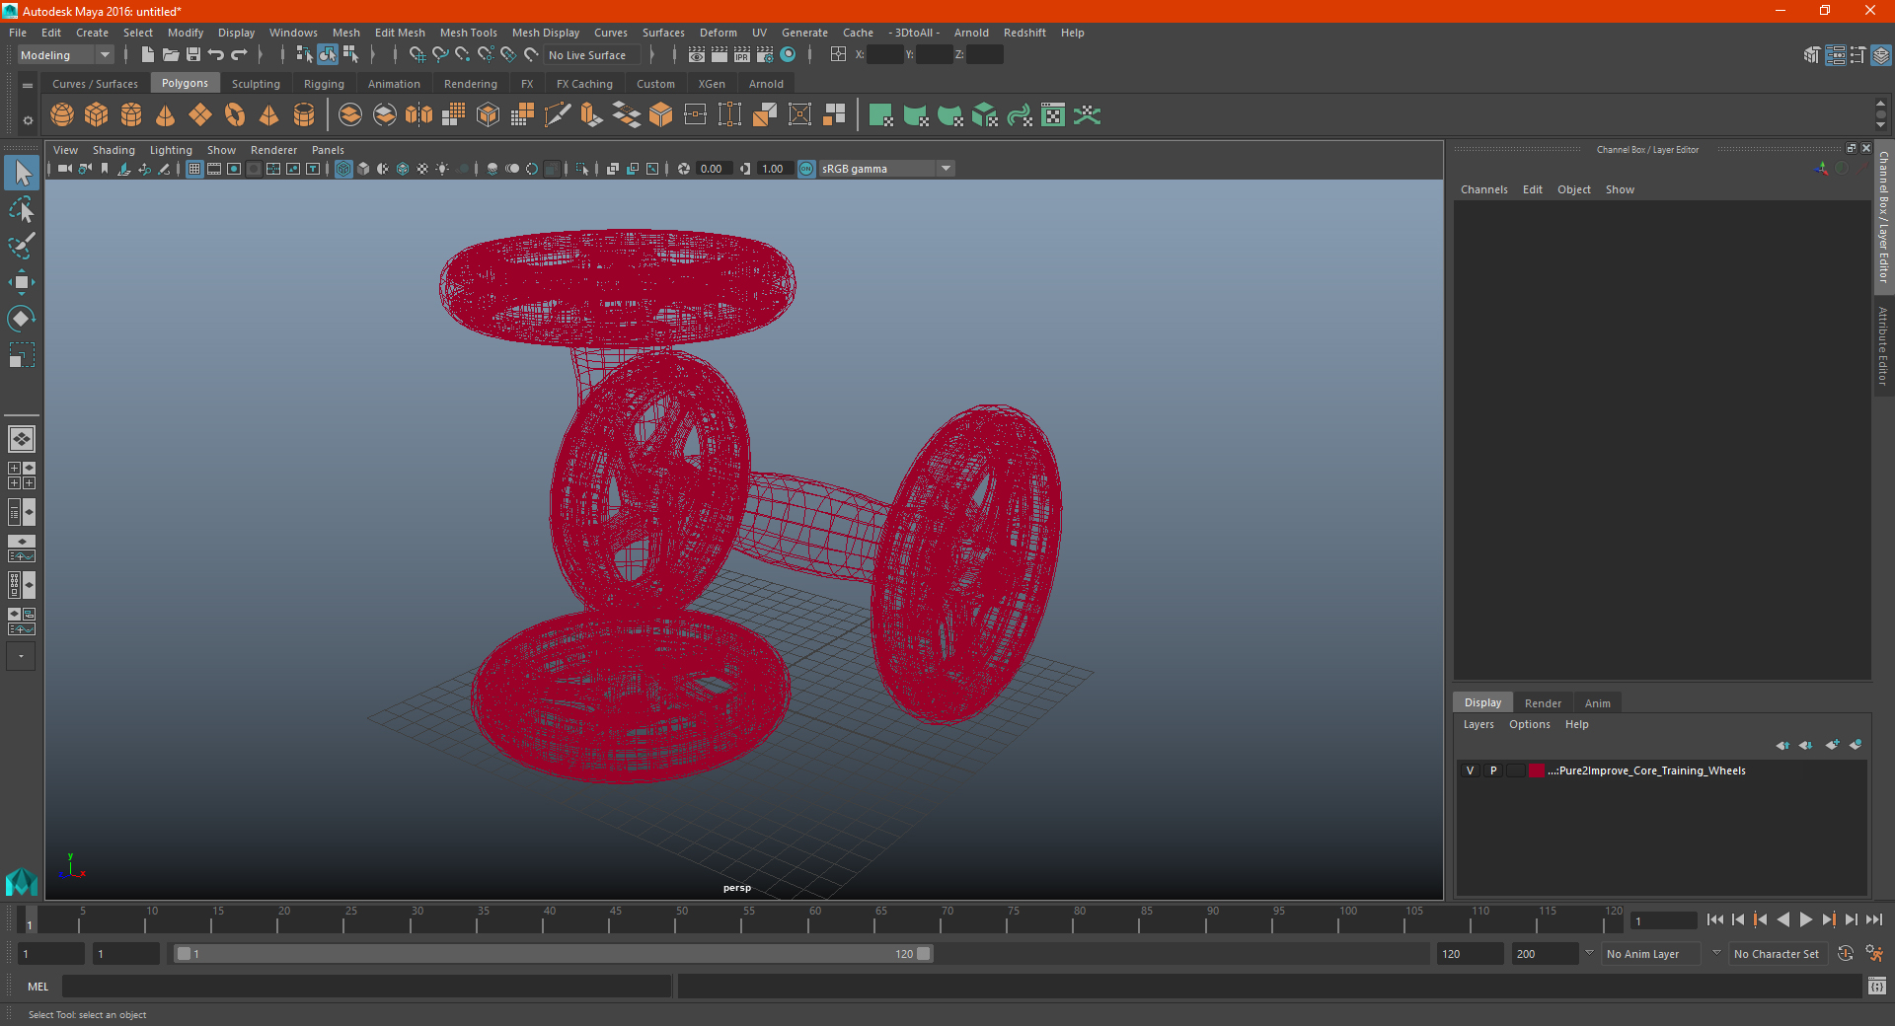This screenshot has width=1895, height=1026.
Task: Open the shelf settings gear icon
Action: click(x=28, y=120)
